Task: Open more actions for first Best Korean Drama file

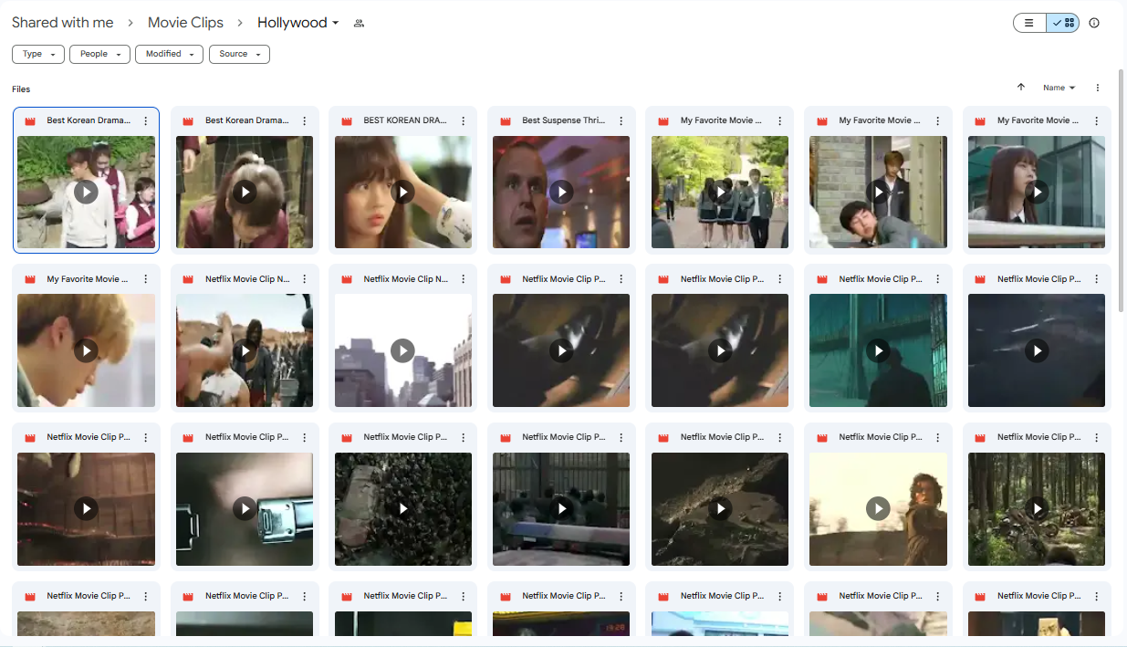Action: [x=146, y=120]
